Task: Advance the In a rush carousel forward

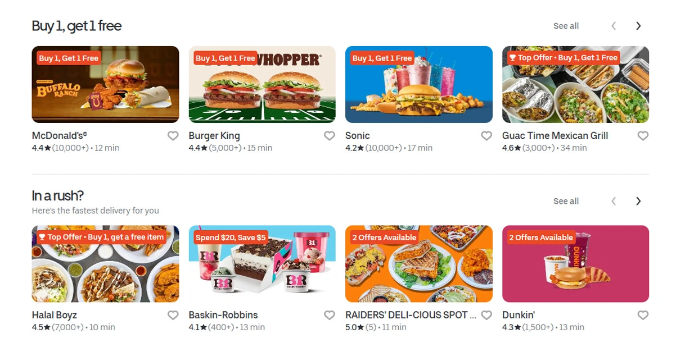Action: [x=638, y=201]
